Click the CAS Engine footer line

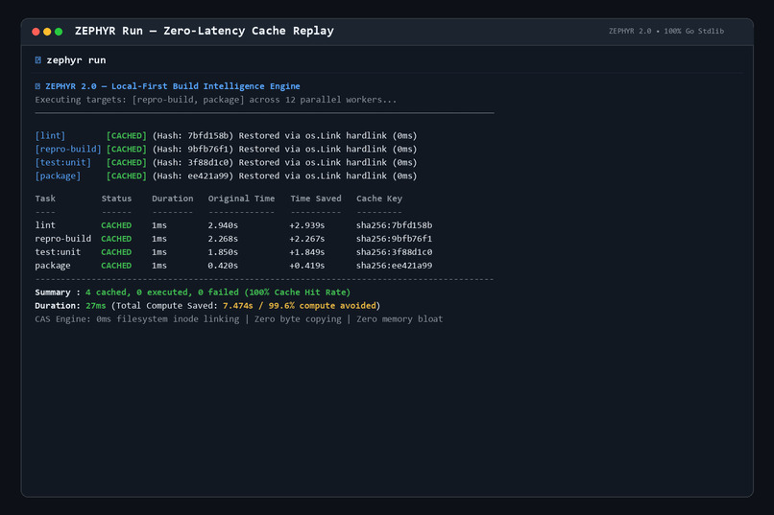pos(238,318)
